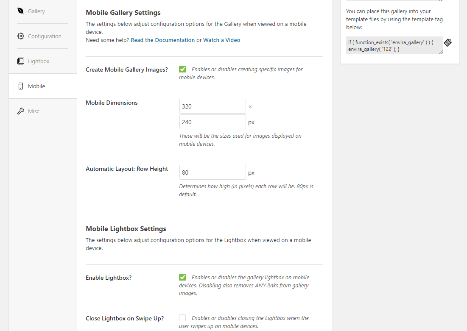Click the Lightbox frames icon
Viewport: 467px width, 331px height.
tap(20, 61)
